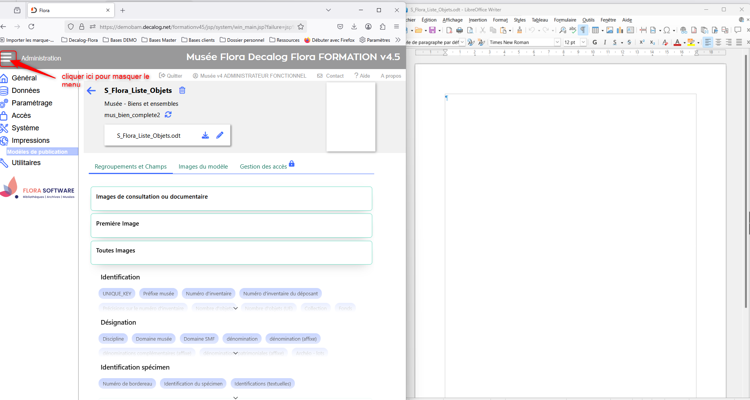Toggle italic formatting in Writer
The height and width of the screenshot is (400, 750).
pos(605,43)
